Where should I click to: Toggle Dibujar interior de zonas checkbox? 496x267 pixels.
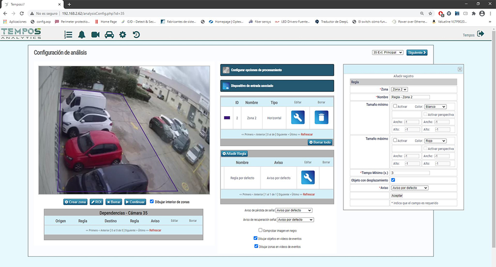pos(152,201)
